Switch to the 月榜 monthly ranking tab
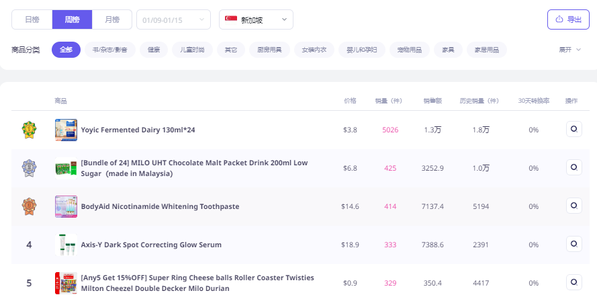This screenshot has width=597, height=299. tap(112, 19)
